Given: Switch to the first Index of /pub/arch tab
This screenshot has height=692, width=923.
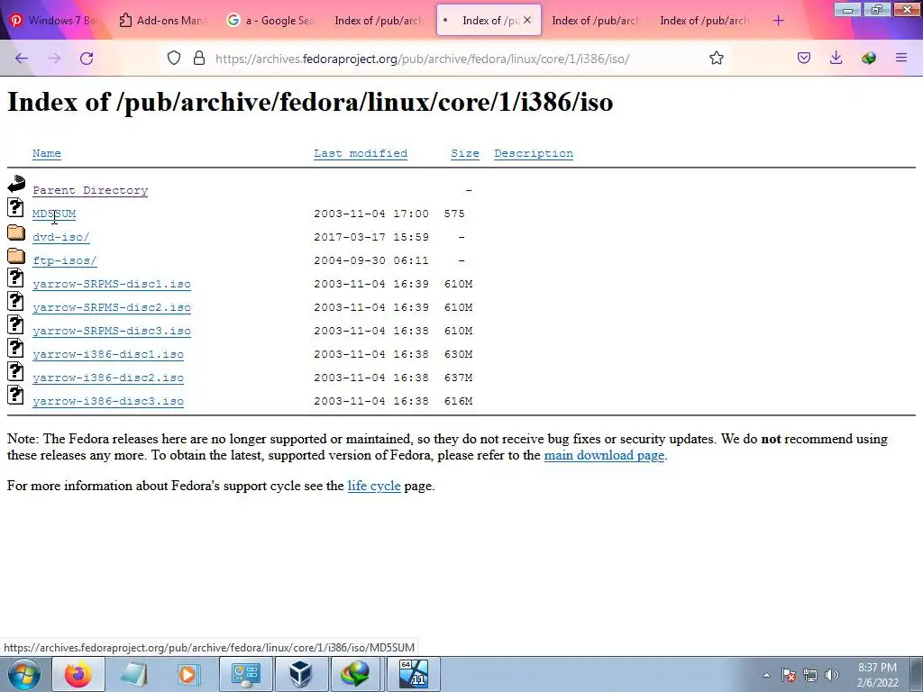Looking at the screenshot, I should pos(379,20).
